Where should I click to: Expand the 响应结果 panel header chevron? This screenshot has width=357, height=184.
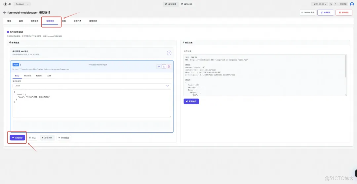point(183,42)
